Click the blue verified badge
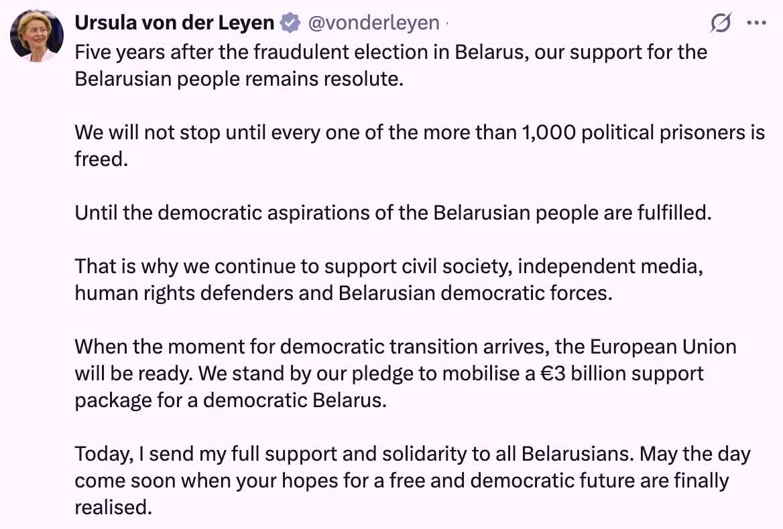Viewport: 783px width, 529px height. 290,23
